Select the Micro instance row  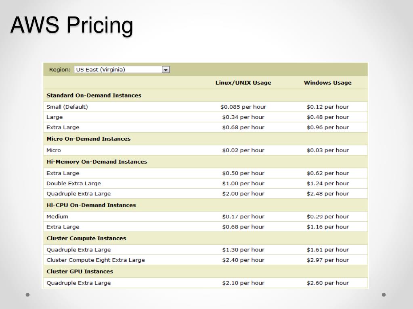point(205,150)
